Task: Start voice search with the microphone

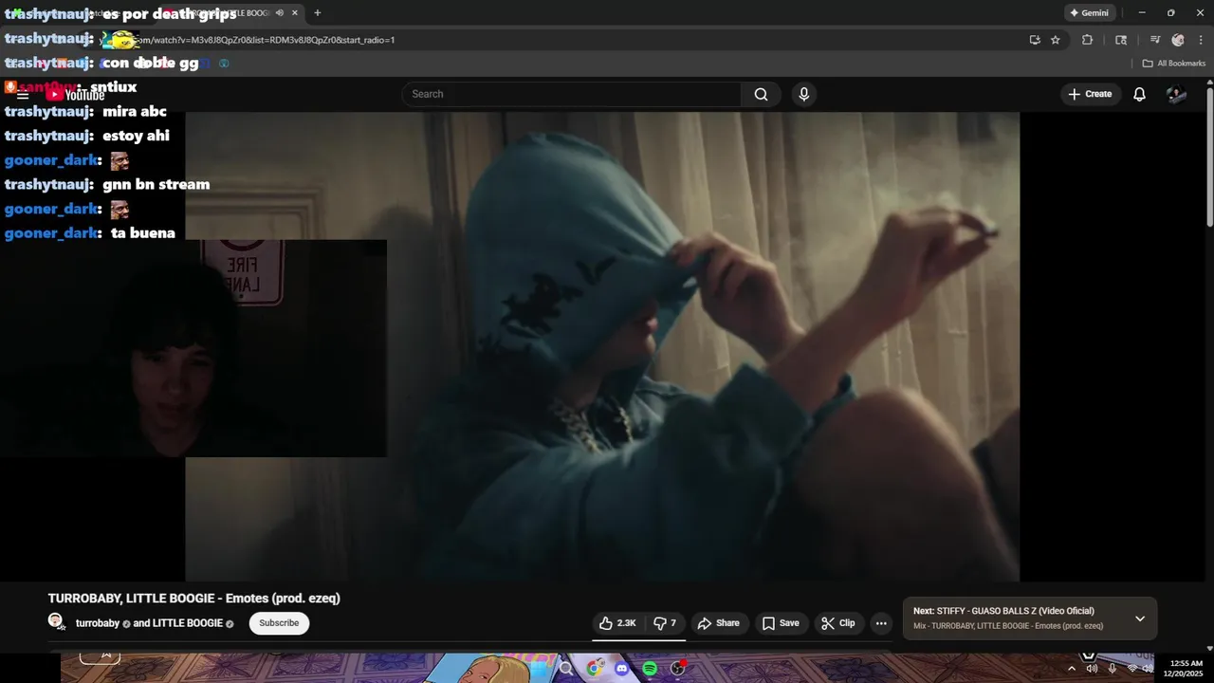Action: pyautogui.click(x=804, y=94)
